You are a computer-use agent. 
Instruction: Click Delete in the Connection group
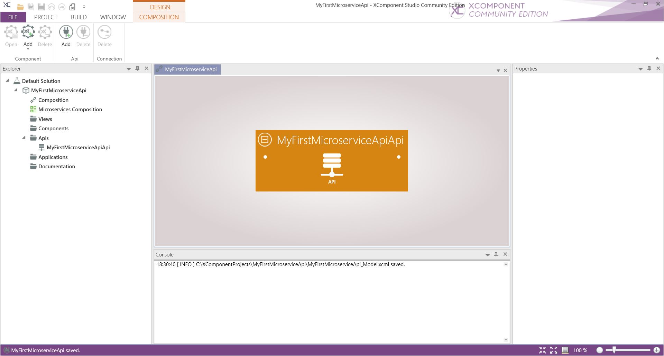tap(104, 36)
